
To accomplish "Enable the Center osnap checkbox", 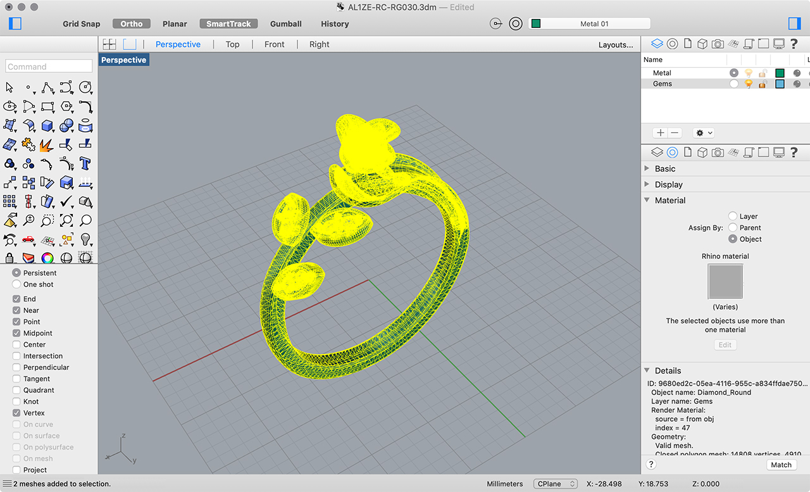I will [x=16, y=344].
